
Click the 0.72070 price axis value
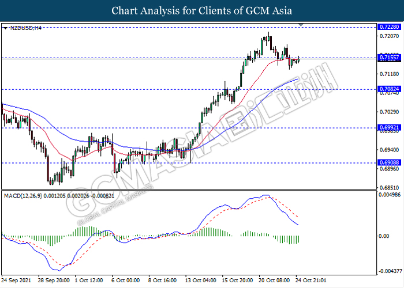pyautogui.click(x=390, y=36)
